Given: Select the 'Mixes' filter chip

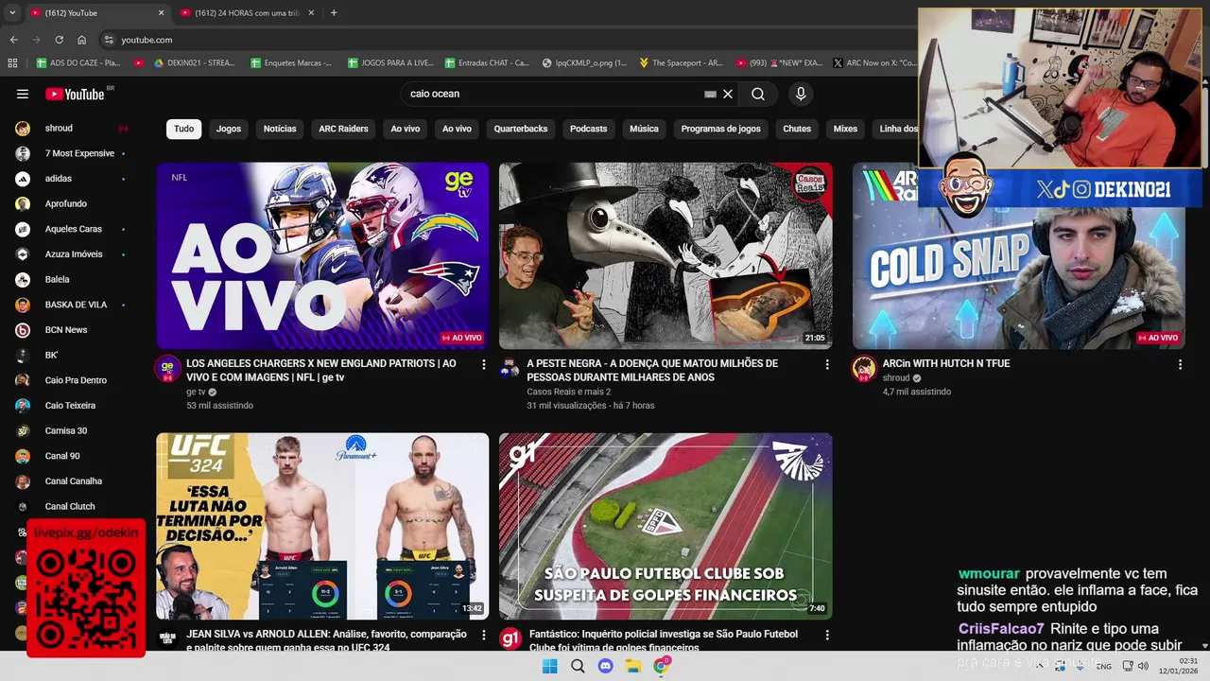Looking at the screenshot, I should pyautogui.click(x=845, y=129).
